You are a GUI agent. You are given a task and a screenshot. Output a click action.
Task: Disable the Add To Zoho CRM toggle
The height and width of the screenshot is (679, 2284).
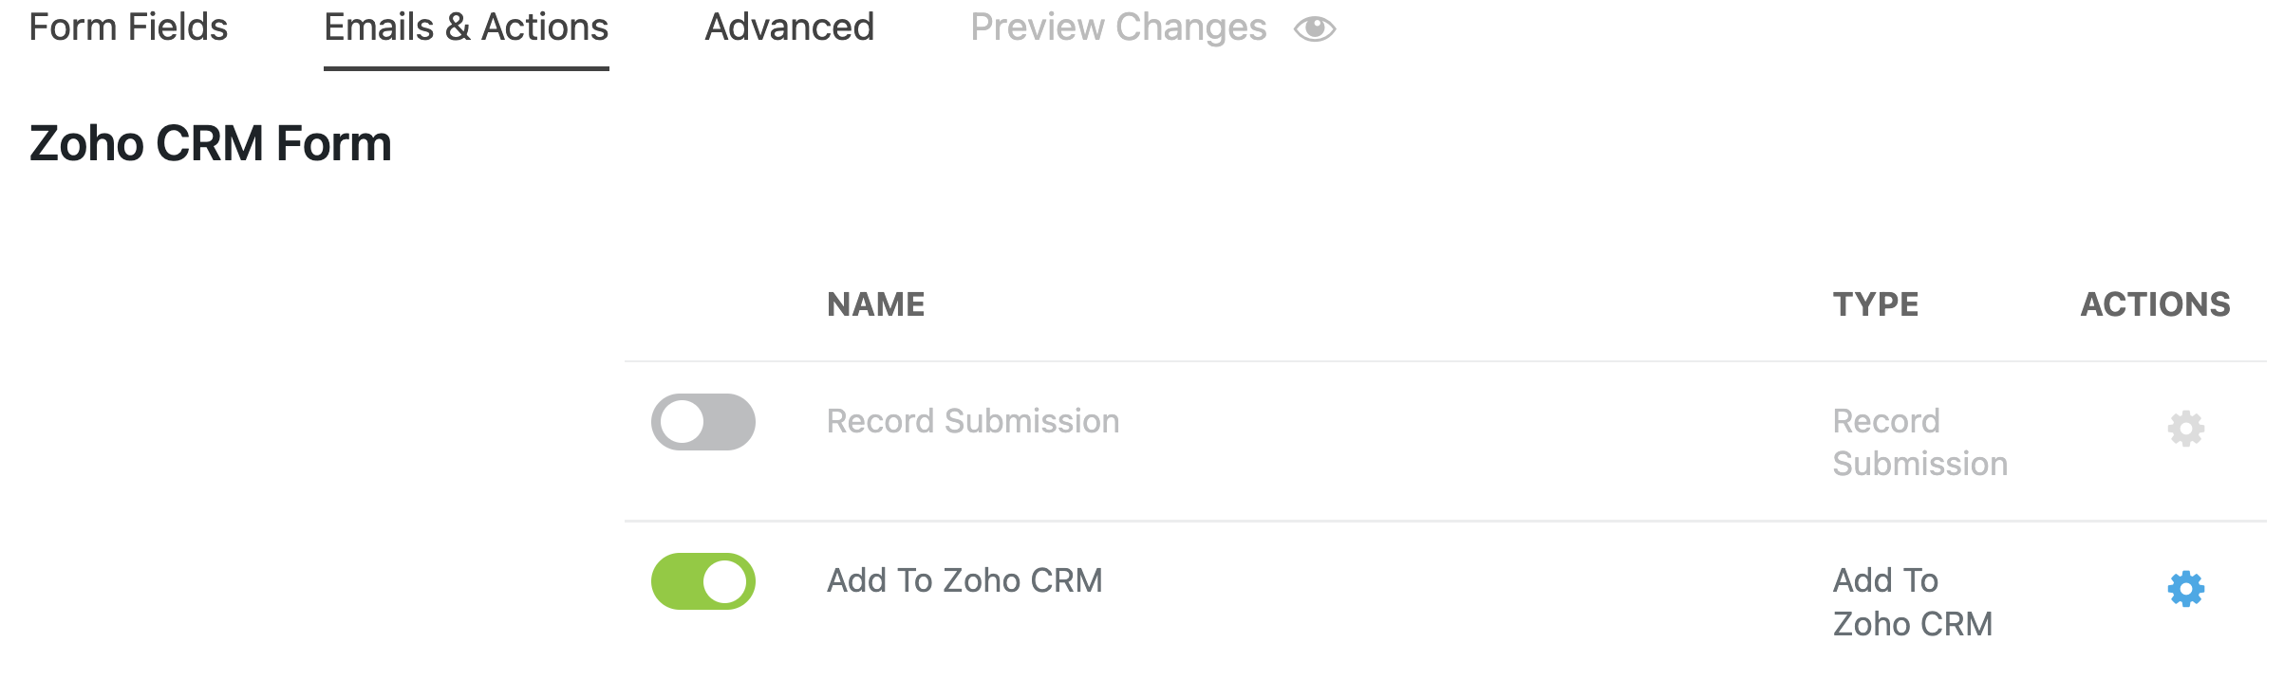702,580
